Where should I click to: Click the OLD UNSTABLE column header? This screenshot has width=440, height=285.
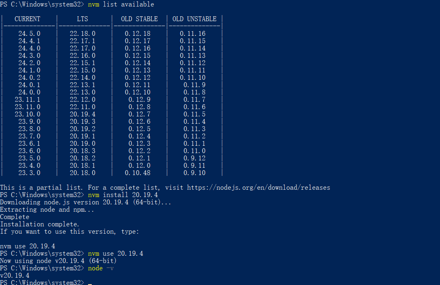pos(195,19)
